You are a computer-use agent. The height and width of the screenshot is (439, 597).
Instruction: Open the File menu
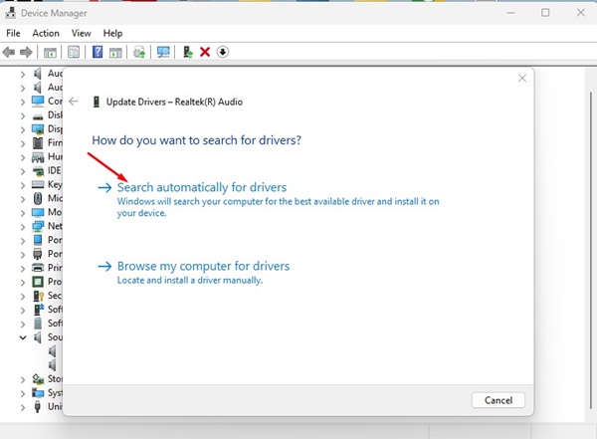click(x=14, y=33)
